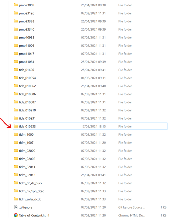
Task: Select the tida_010933 folder name
Action: coord(27,126)
